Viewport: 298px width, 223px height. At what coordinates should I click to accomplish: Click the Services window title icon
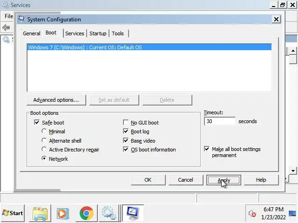click(5, 5)
